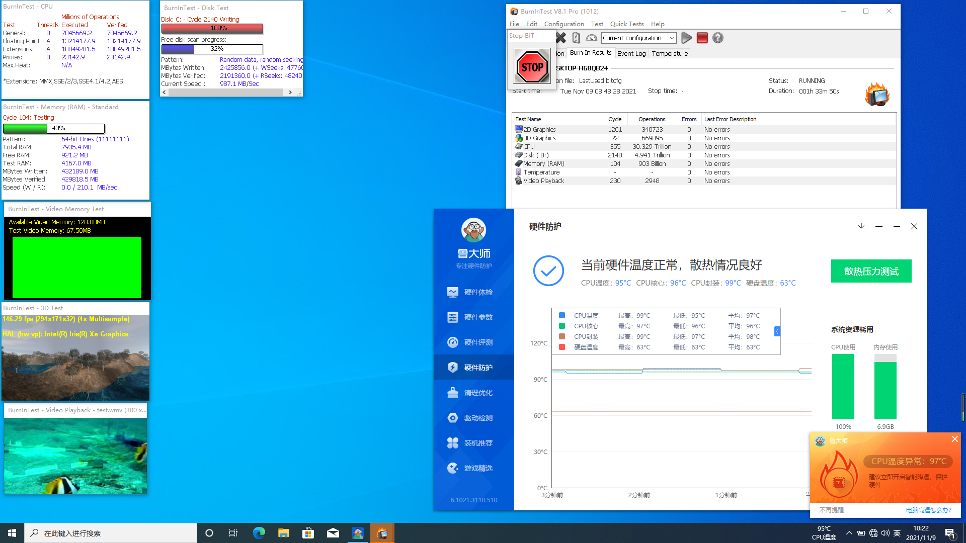Switch to the Event Log tab

point(631,53)
